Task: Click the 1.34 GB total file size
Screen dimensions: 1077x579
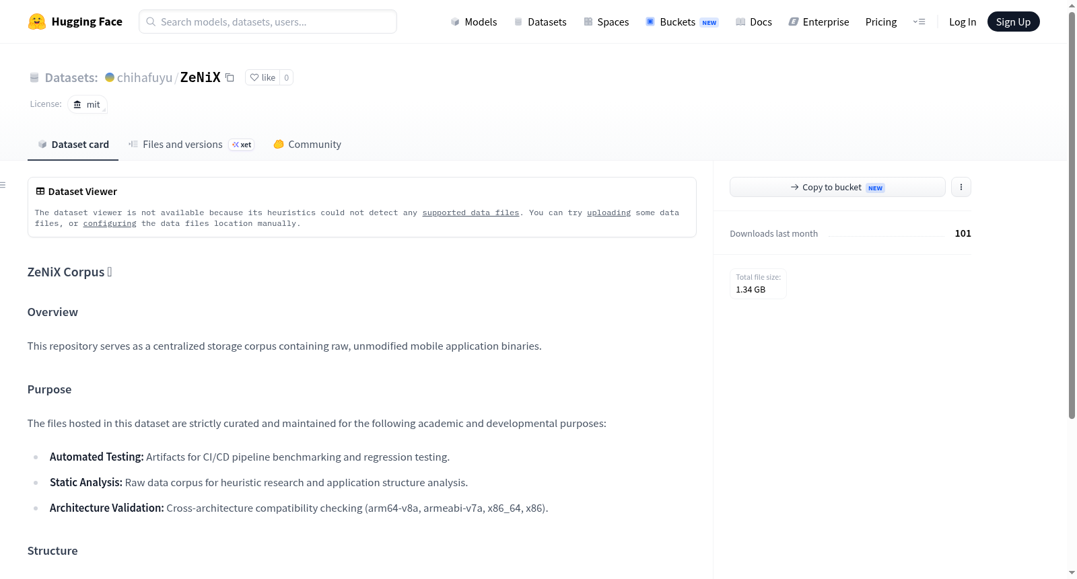Action: (x=751, y=290)
